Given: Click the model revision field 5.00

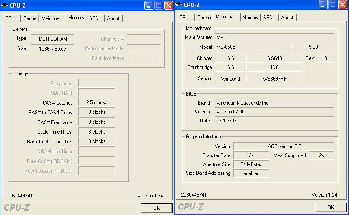Looking at the screenshot, I should pos(313,47).
